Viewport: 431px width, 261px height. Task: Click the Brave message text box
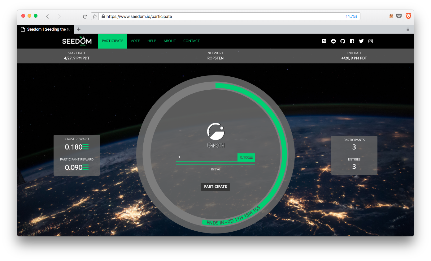click(x=215, y=172)
